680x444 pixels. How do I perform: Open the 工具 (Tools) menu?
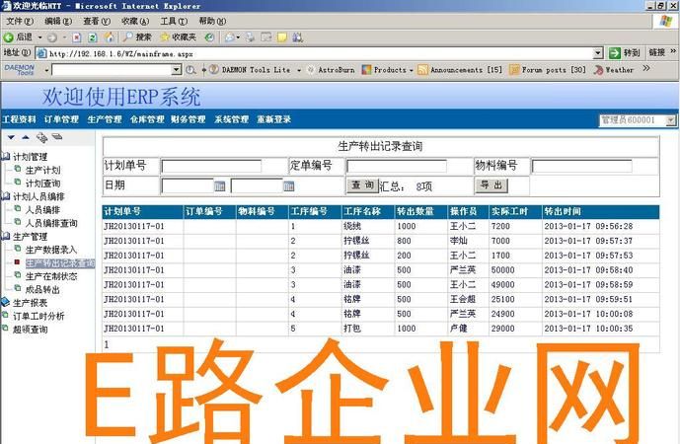[x=174, y=21]
